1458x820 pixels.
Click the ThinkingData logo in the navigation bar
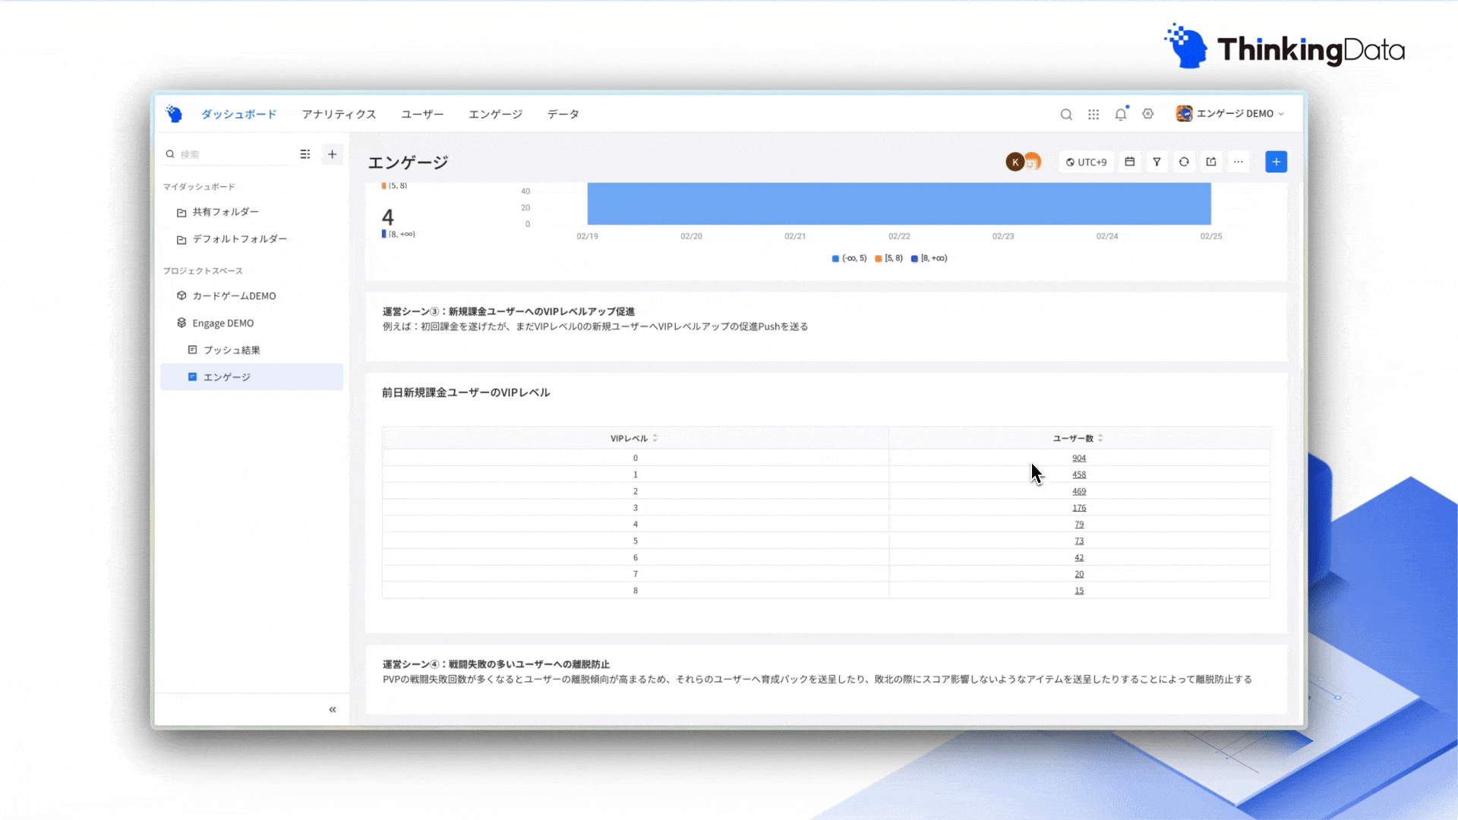174,114
